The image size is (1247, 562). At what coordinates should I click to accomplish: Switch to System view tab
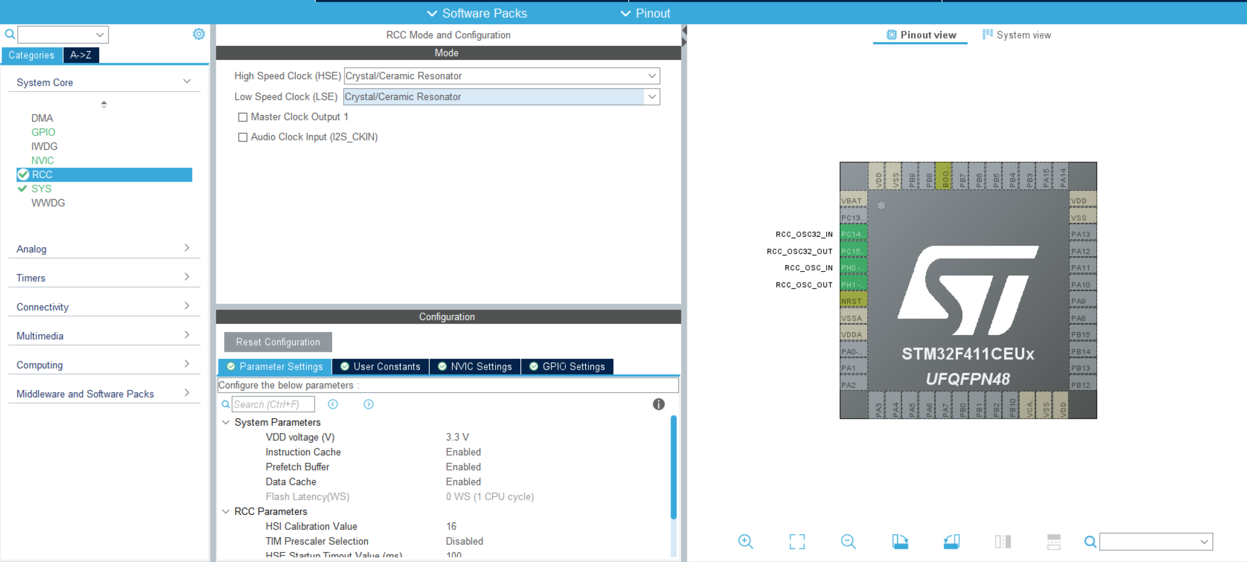click(x=1017, y=35)
